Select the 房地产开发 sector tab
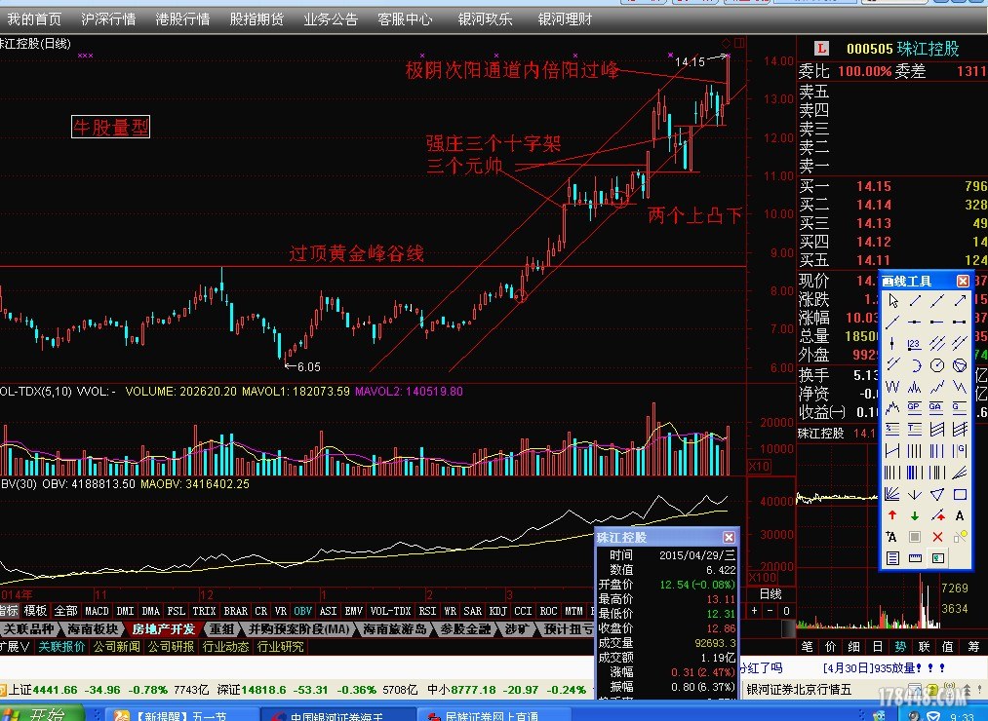 click(164, 628)
